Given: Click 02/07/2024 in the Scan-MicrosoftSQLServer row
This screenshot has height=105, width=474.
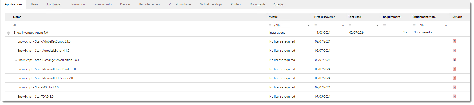Looking at the screenshot, I should click(323, 78).
